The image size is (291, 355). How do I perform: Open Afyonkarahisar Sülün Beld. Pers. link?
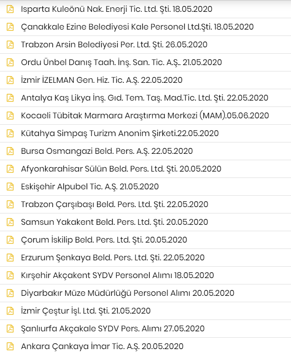click(x=121, y=169)
